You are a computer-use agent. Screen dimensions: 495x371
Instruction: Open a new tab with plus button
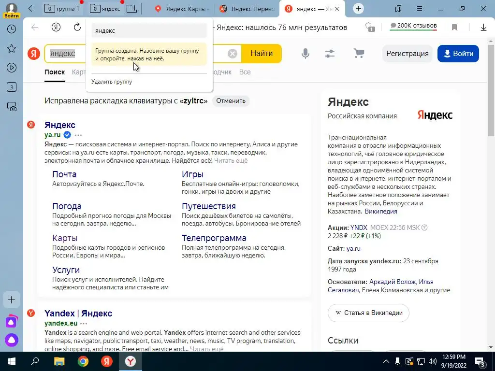coord(358,9)
